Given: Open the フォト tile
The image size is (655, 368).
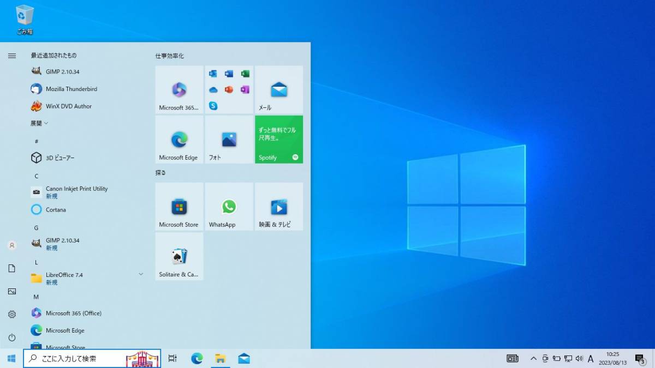Looking at the screenshot, I should click(229, 140).
